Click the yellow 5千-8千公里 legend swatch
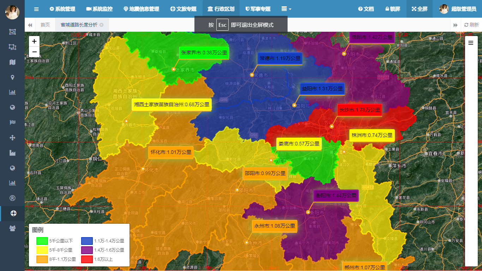Viewport: 482px width, 271px height. [x=42, y=250]
